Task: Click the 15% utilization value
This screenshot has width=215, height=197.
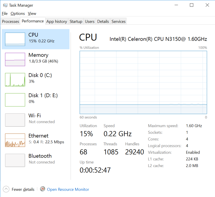Action: [87, 134]
